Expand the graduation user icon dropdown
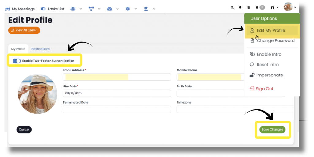Image resolution: width=314 pixels, height=157 pixels. (154, 9)
